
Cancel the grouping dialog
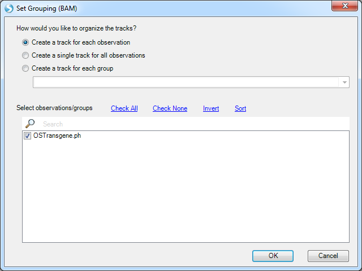point(328,256)
